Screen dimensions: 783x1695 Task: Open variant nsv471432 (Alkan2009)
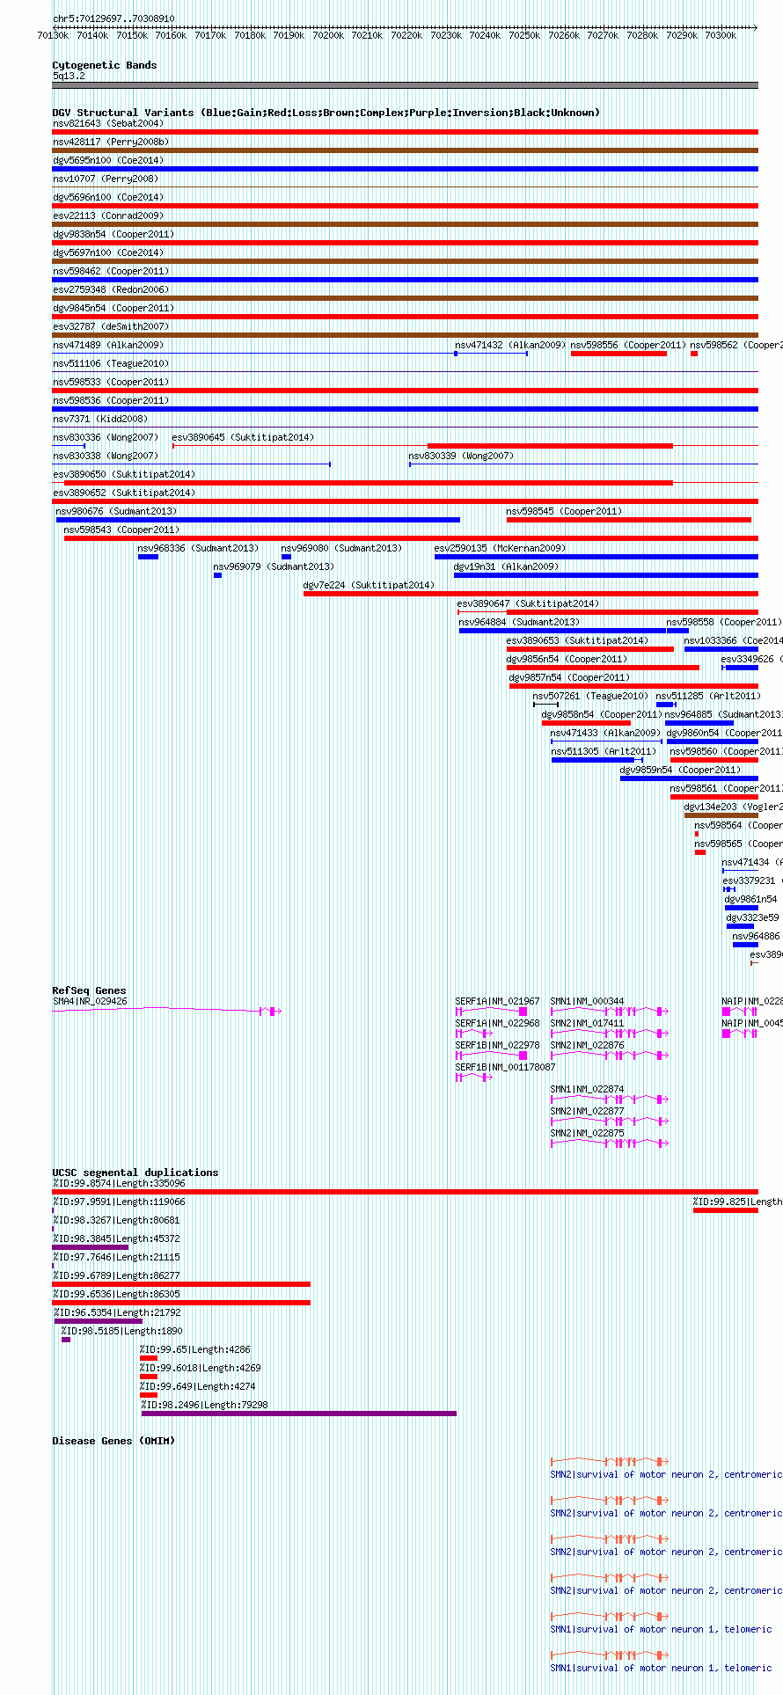pos(510,345)
